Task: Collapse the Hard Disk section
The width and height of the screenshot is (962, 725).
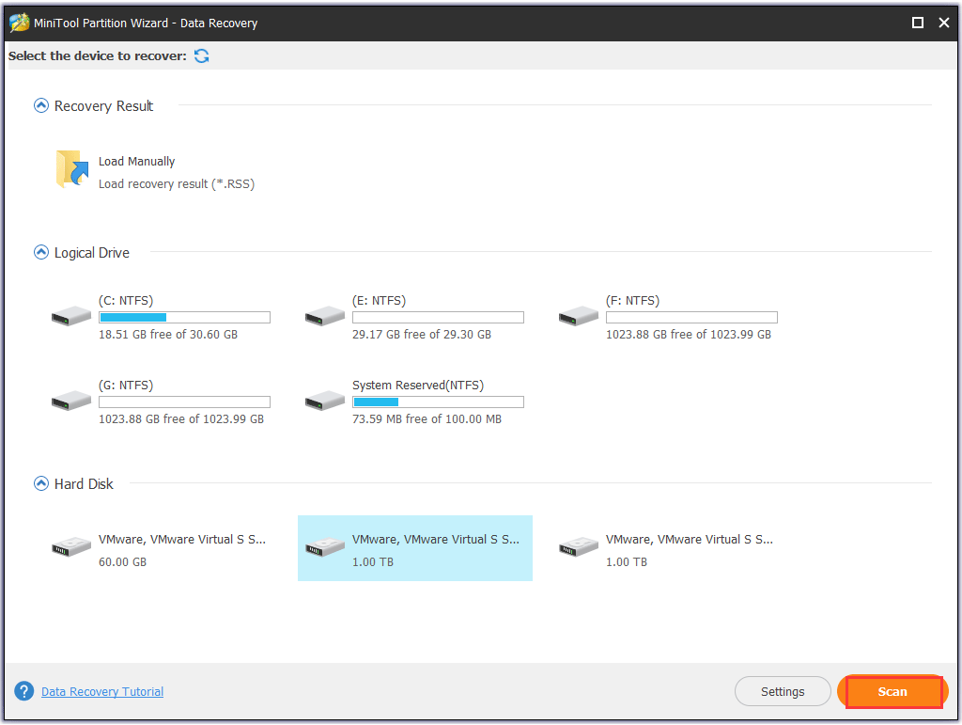Action: click(x=40, y=484)
